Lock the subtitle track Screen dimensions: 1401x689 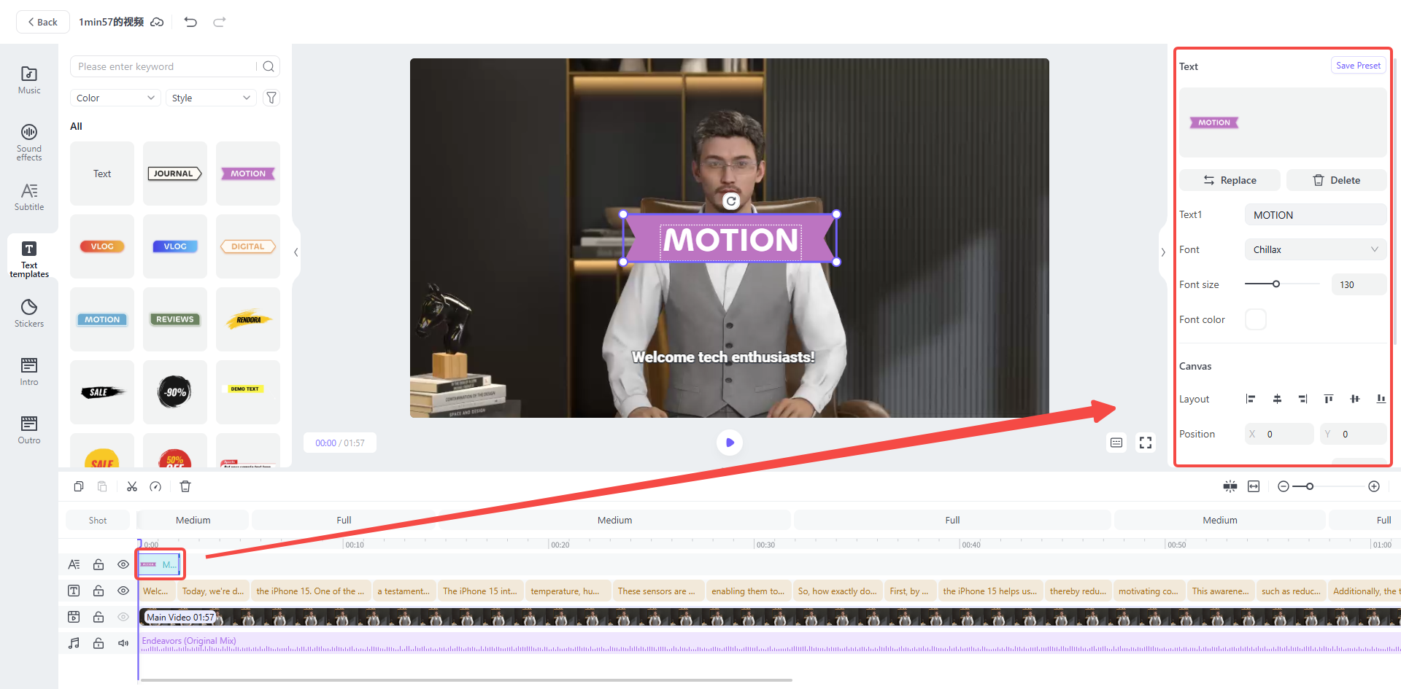click(99, 591)
